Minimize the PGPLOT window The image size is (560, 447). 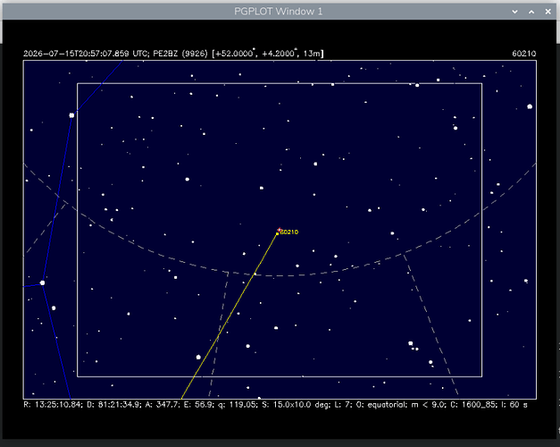click(514, 12)
